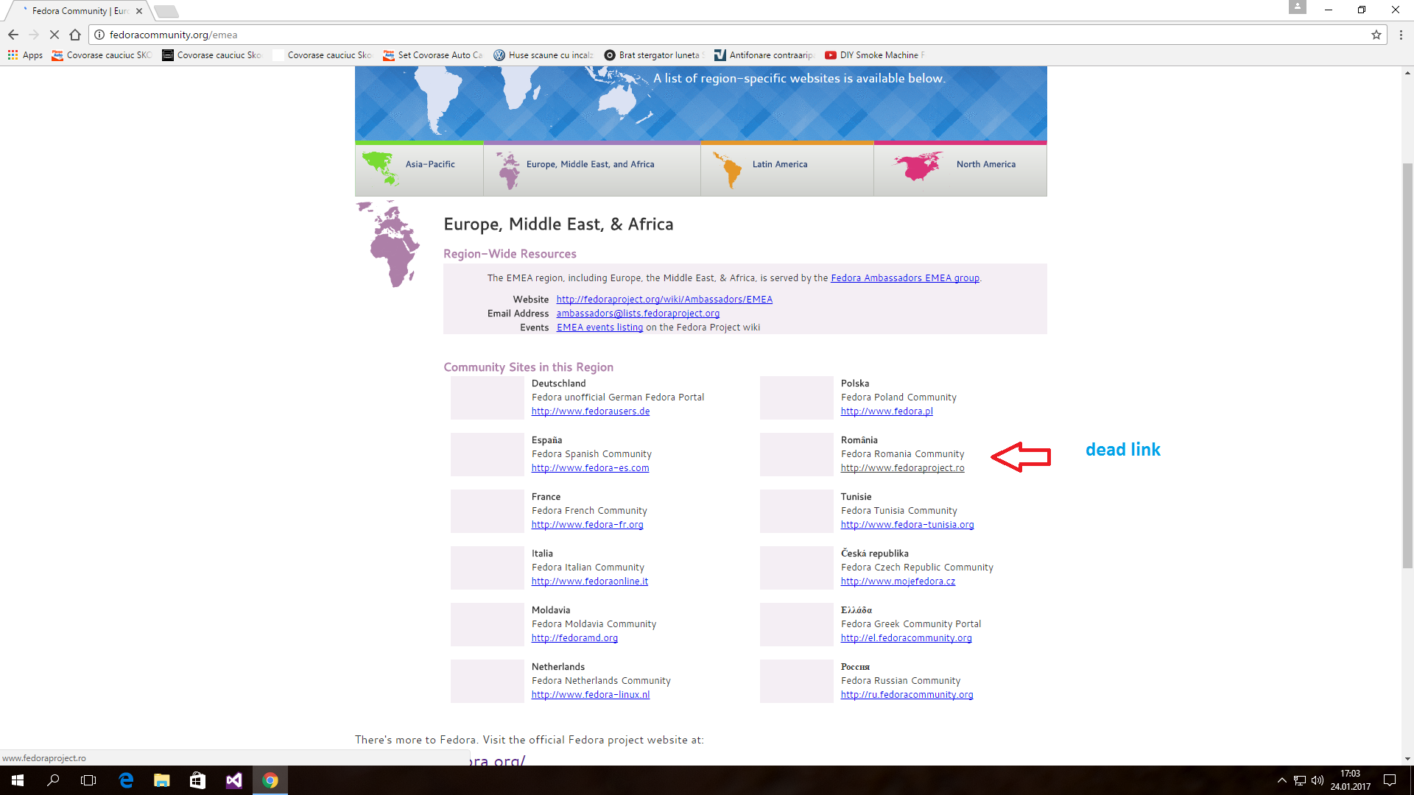The image size is (1414, 795).
Task: Close the Fedora Community tab
Action: (139, 11)
